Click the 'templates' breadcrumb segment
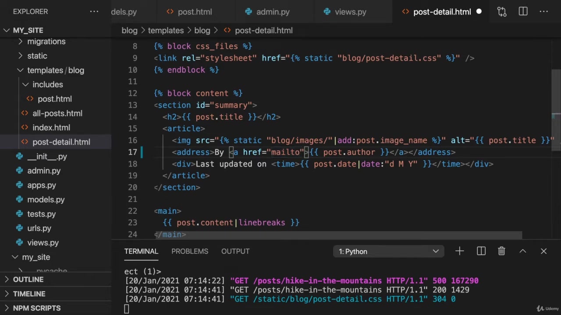561x315 pixels. [x=166, y=31]
